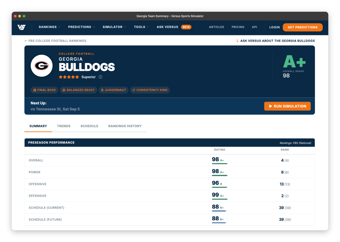Click the Login link
Screen dimensions: 340x242
point(274,27)
